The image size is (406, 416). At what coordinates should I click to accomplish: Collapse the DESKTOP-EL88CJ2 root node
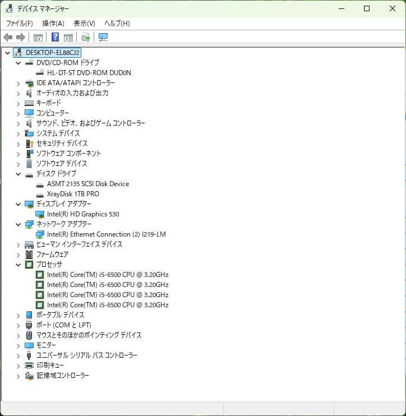tap(8, 53)
